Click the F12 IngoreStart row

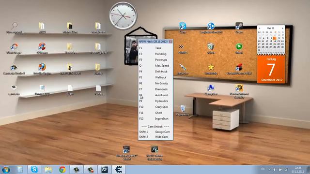(155, 119)
